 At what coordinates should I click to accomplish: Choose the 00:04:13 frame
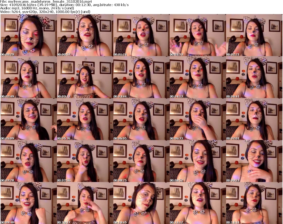point(198,77)
